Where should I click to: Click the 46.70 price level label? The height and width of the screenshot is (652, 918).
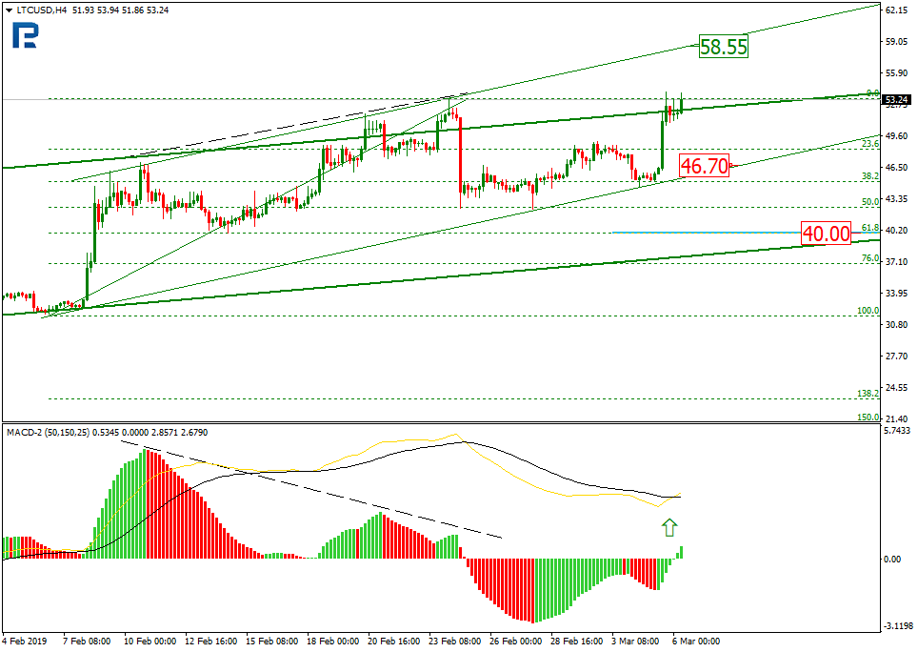coord(705,166)
